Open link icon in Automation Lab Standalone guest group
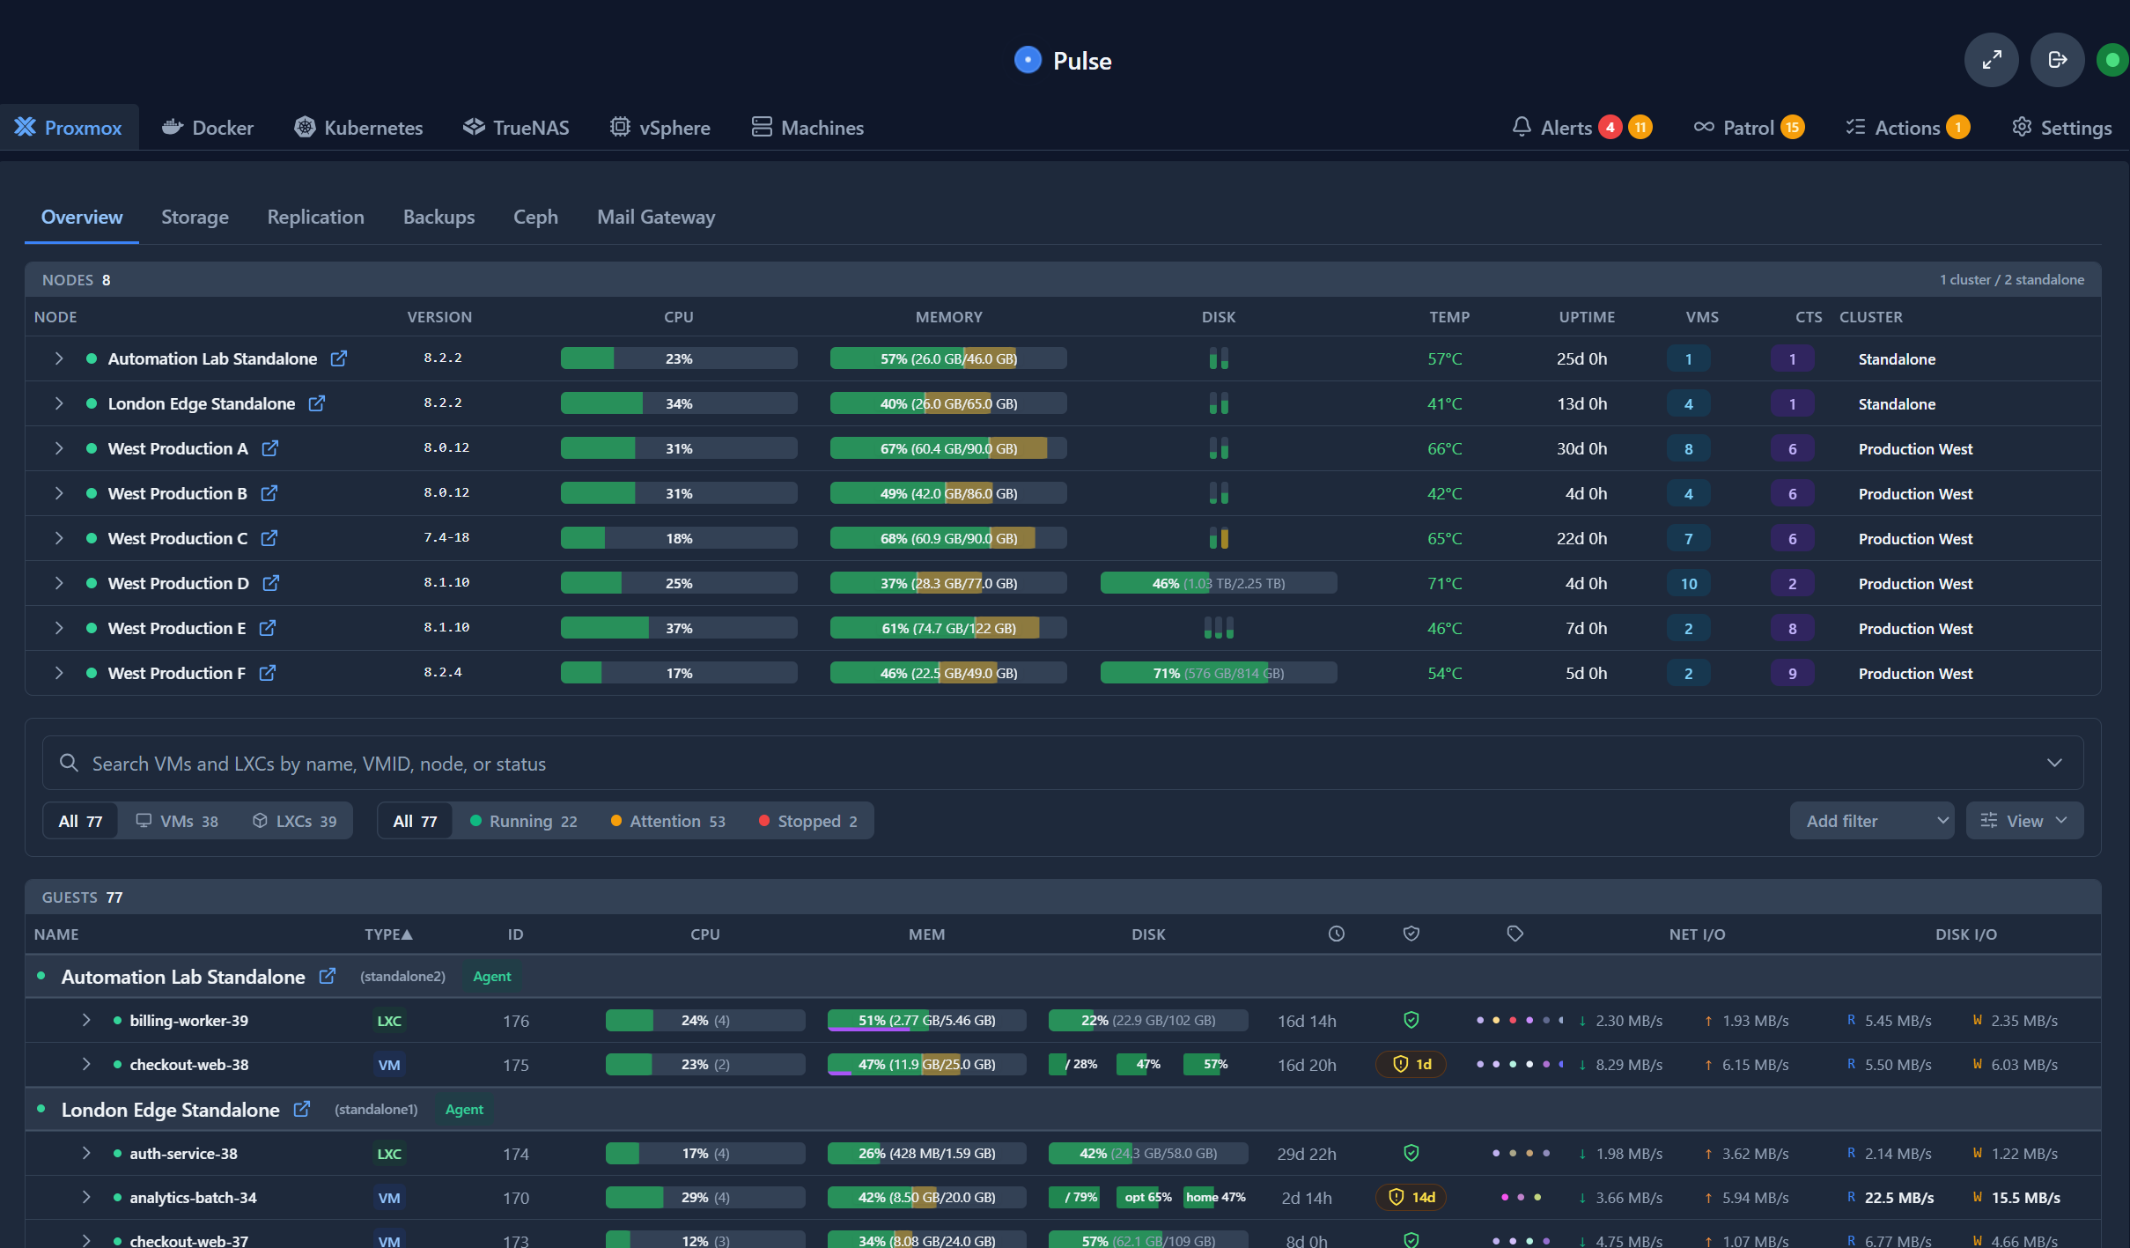 (x=328, y=976)
